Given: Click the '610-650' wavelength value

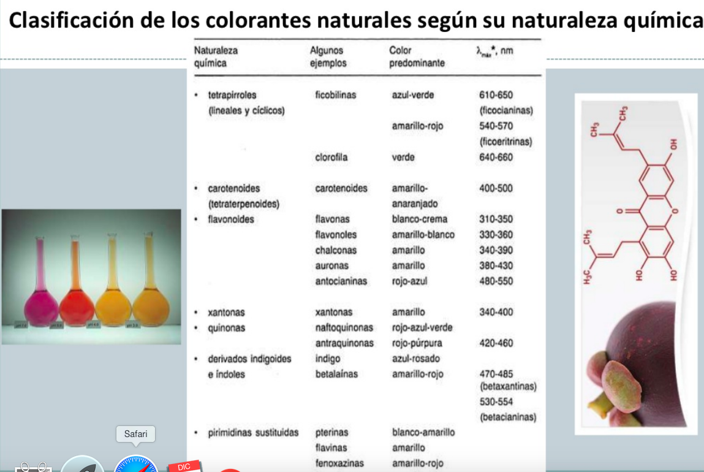Looking at the screenshot, I should (496, 95).
